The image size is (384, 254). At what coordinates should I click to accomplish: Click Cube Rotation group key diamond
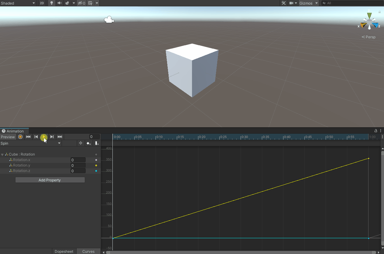pyautogui.click(x=96, y=154)
